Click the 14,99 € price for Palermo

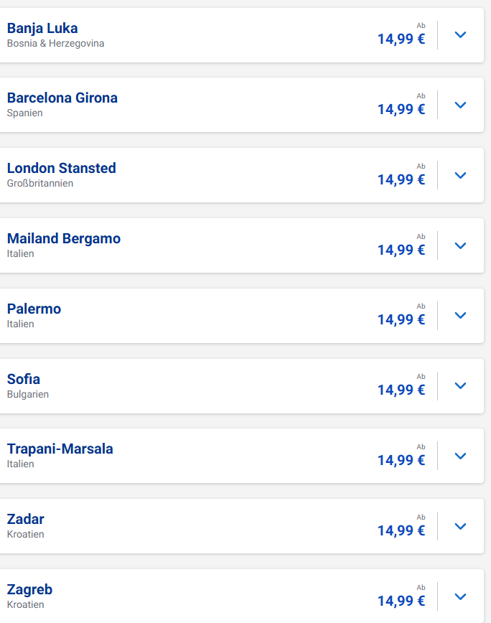pyautogui.click(x=401, y=319)
